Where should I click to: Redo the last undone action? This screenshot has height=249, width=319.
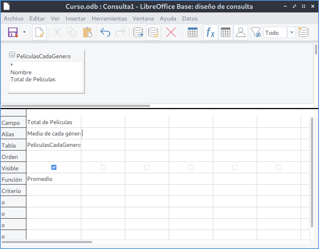coord(120,32)
